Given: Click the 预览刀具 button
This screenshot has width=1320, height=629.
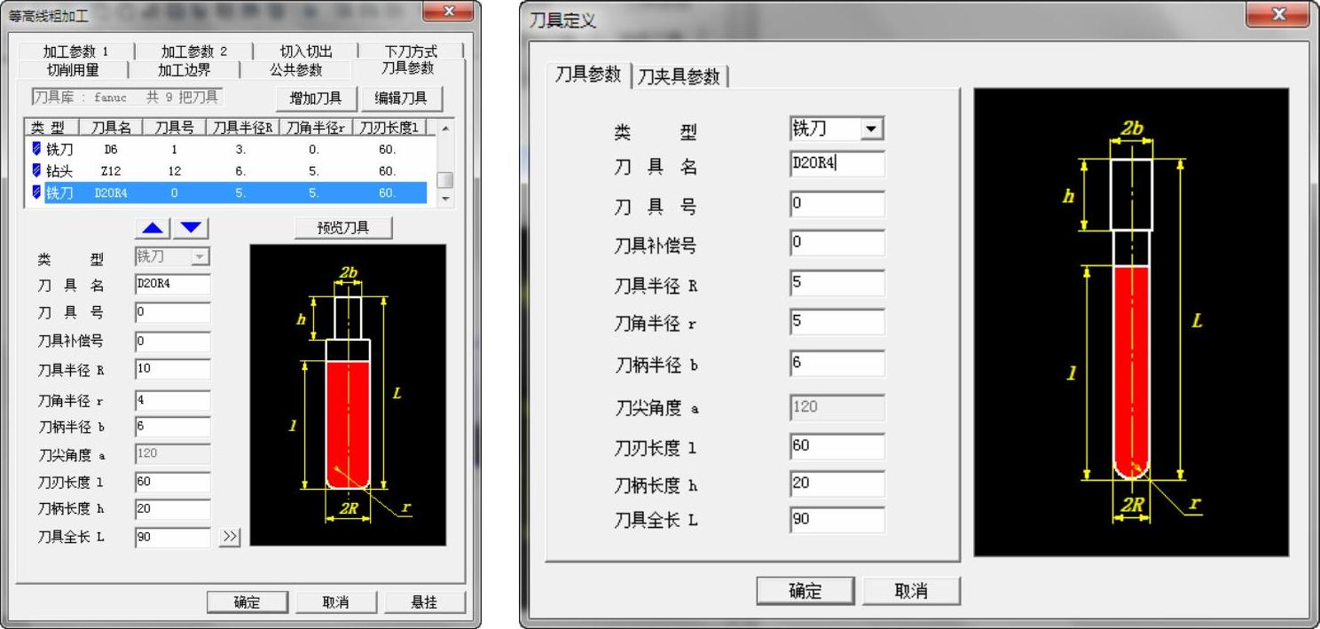Looking at the screenshot, I should [342, 228].
